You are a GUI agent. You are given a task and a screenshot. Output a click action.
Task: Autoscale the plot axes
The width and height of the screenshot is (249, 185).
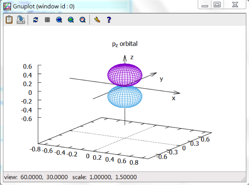tap(82, 20)
